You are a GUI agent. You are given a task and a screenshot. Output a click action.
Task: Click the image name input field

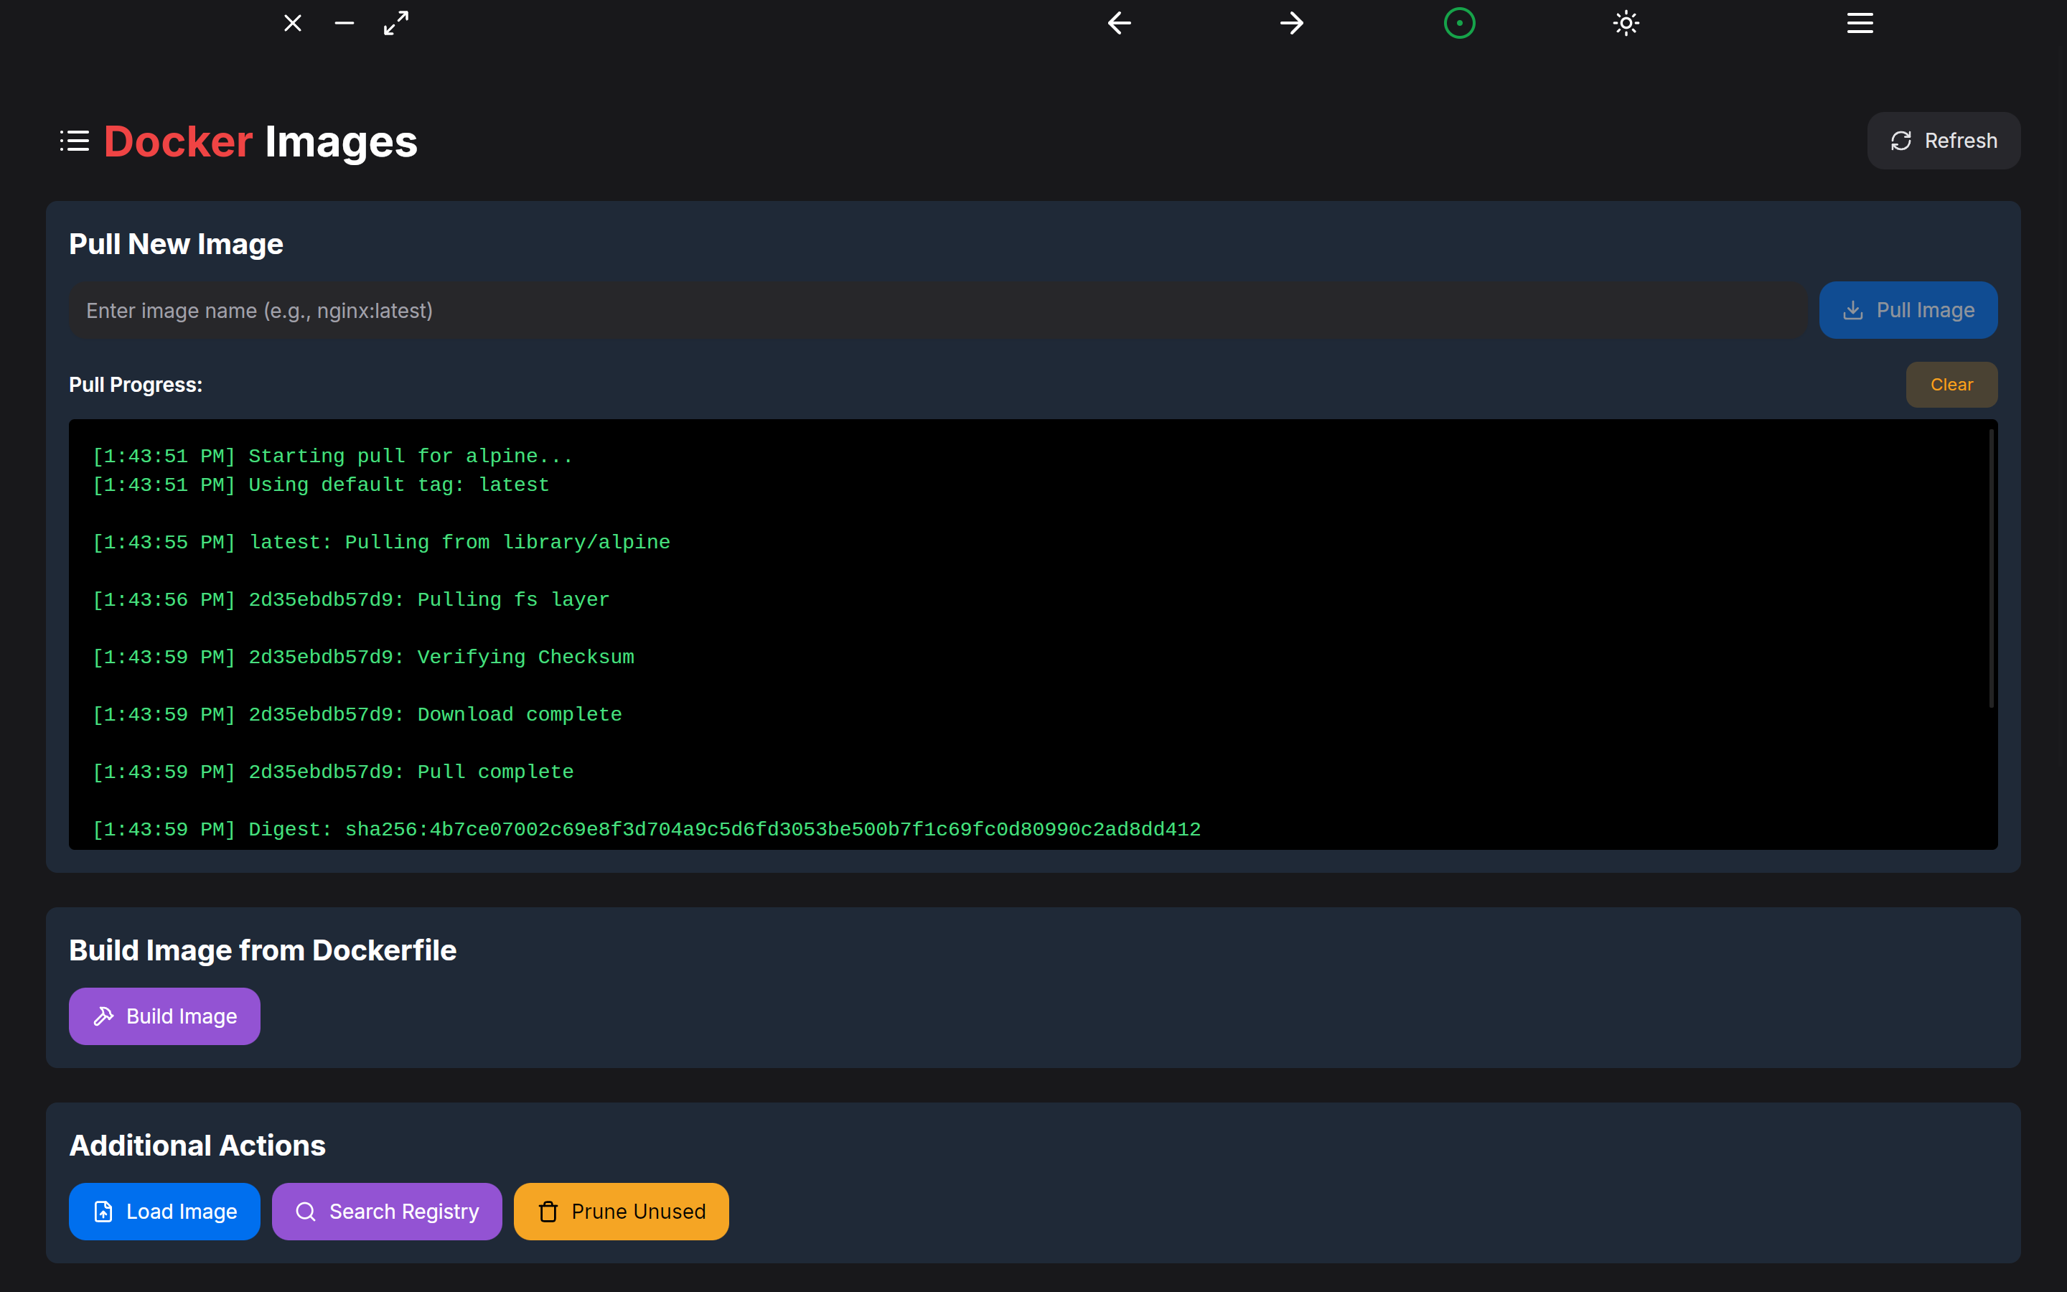pyautogui.click(x=937, y=311)
